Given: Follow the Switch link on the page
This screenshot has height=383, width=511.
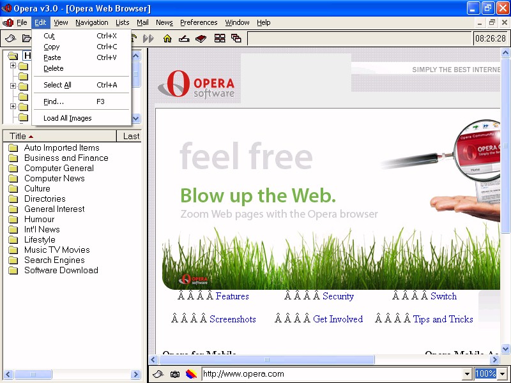Looking at the screenshot, I should 443,296.
